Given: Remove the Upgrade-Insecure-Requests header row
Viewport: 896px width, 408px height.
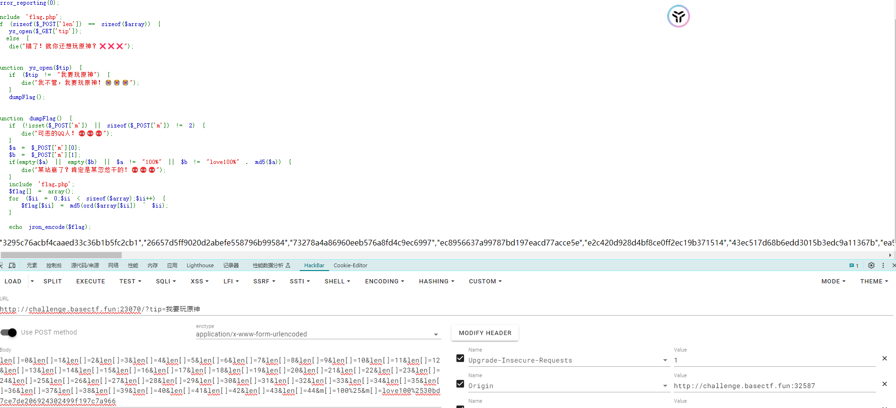Looking at the screenshot, I should coord(884,359).
